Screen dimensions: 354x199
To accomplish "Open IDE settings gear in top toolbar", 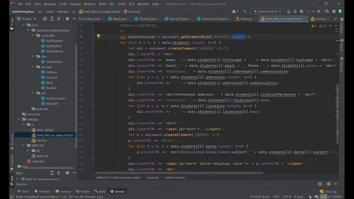I will (x=334, y=11).
